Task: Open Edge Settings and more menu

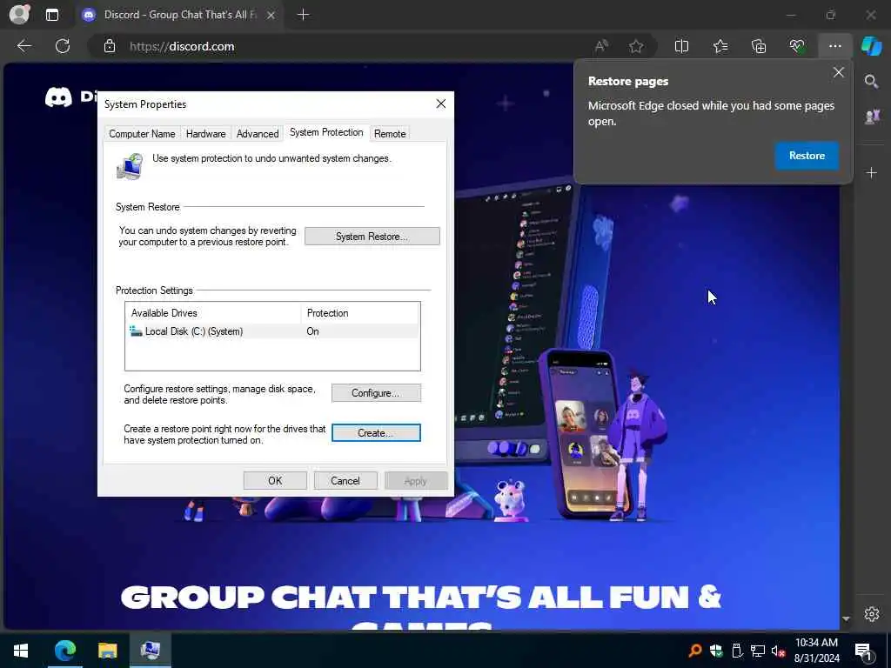Action: click(834, 46)
